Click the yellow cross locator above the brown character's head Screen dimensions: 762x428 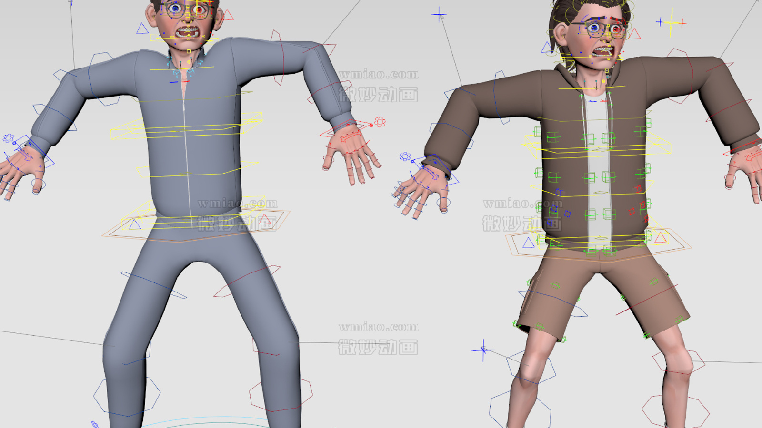[x=672, y=22]
